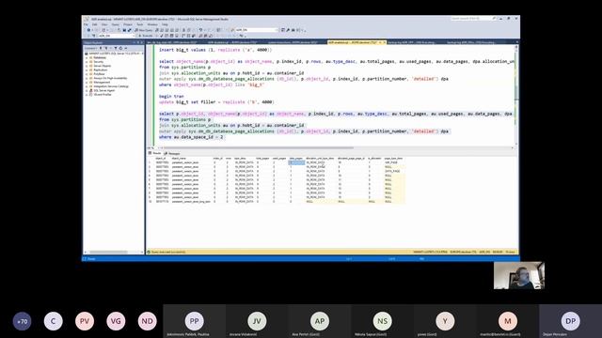The width and height of the screenshot is (602, 338).
Task: Open the Query menu
Action: pos(115,24)
